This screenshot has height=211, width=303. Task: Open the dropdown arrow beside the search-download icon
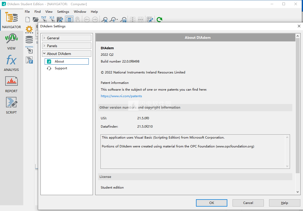(117, 20)
